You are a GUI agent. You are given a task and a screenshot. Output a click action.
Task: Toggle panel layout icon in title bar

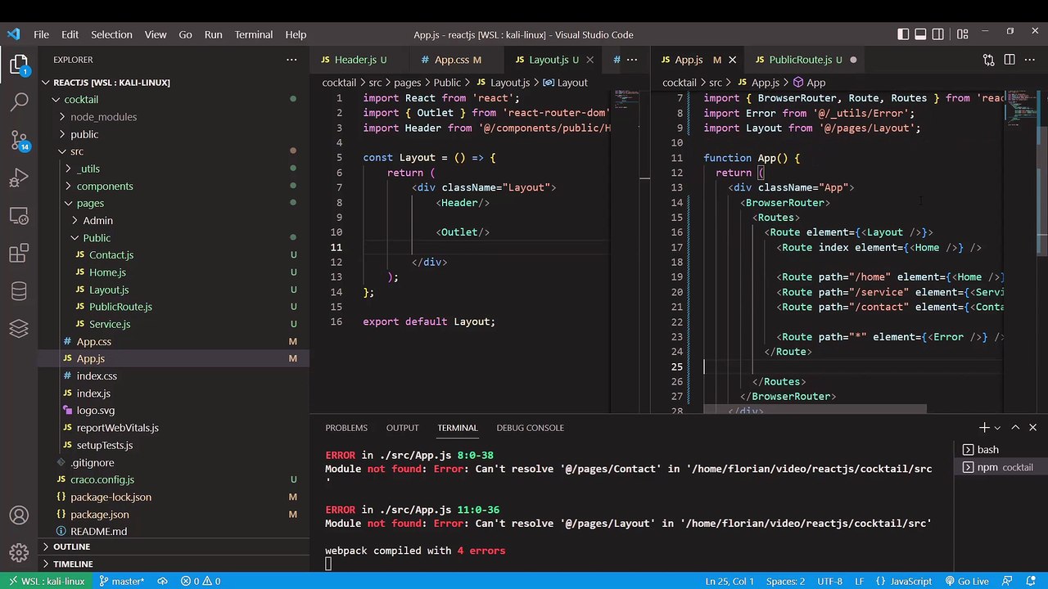920,34
